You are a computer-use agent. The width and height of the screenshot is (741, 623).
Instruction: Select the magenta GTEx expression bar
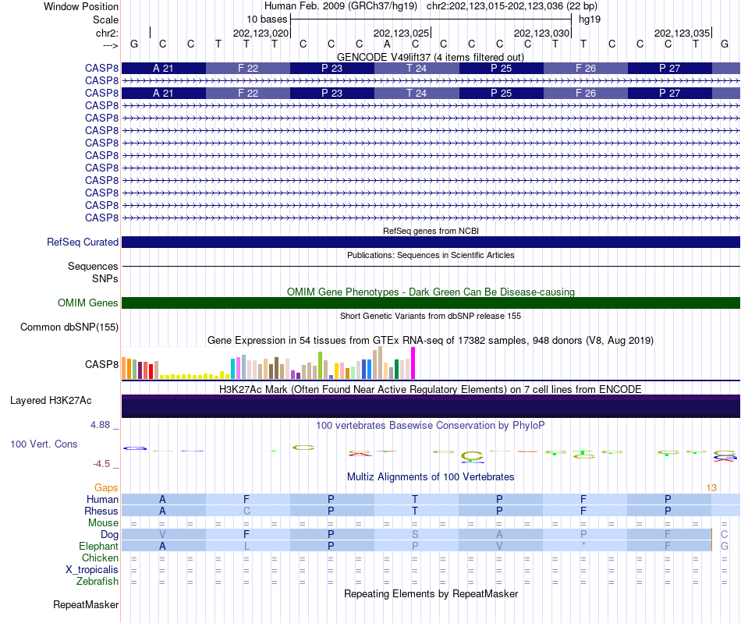tap(413, 363)
